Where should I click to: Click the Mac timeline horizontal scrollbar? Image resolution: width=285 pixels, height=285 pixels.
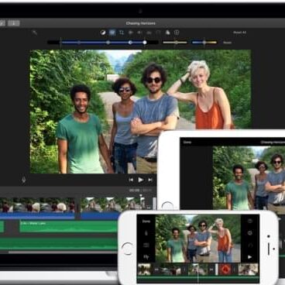[x=63, y=252]
